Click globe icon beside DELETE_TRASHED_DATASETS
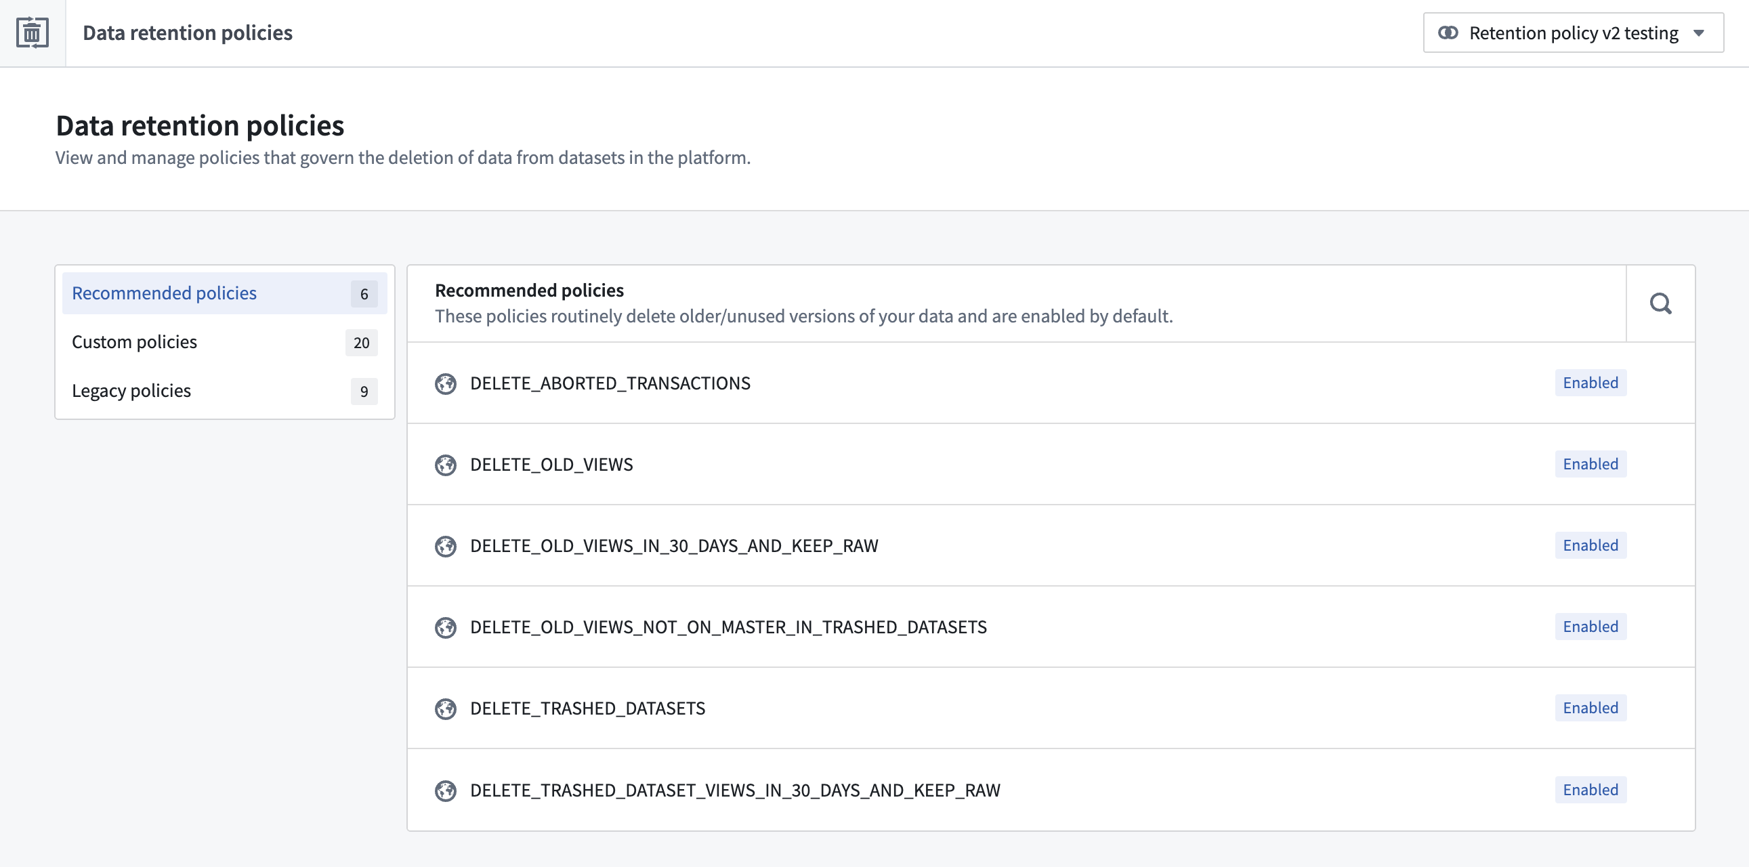Image resolution: width=1749 pixels, height=867 pixels. pos(446,709)
